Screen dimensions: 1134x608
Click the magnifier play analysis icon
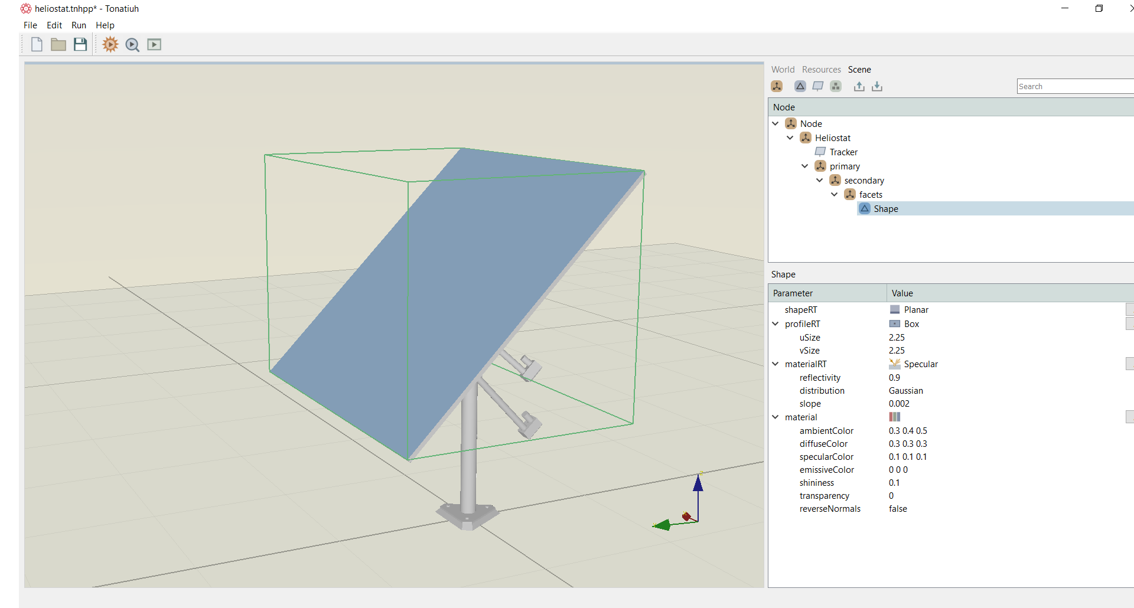click(132, 45)
